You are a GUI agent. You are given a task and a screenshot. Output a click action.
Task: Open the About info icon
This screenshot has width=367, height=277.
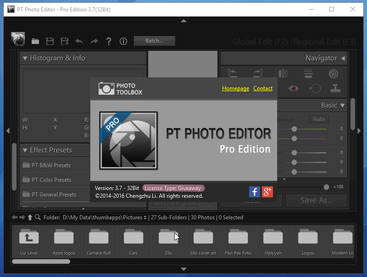coord(123,41)
